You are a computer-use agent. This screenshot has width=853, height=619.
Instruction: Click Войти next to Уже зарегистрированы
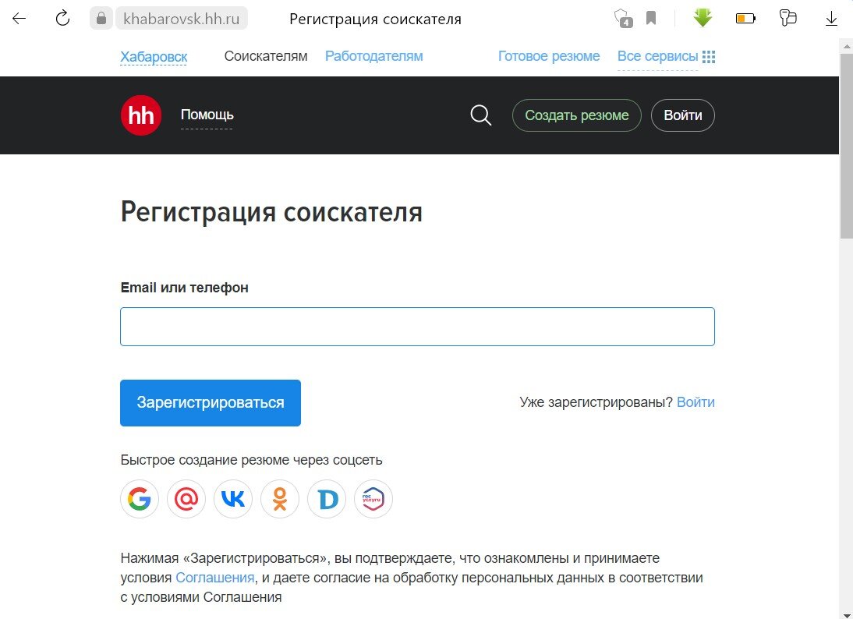[697, 401]
